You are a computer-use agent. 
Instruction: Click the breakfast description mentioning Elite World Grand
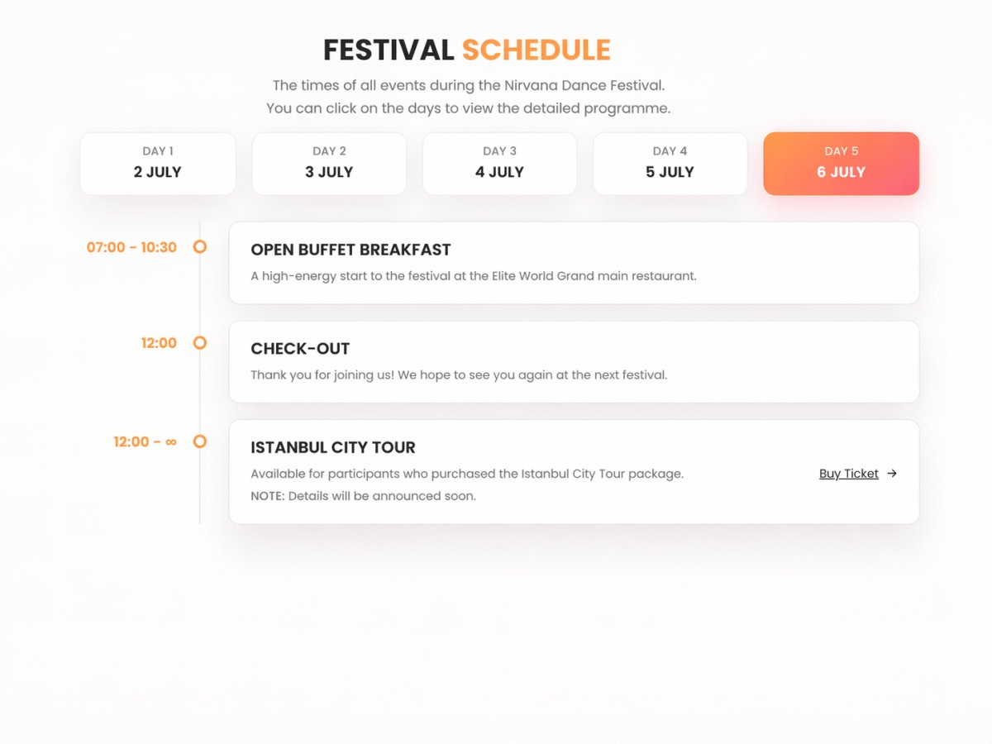pos(473,276)
